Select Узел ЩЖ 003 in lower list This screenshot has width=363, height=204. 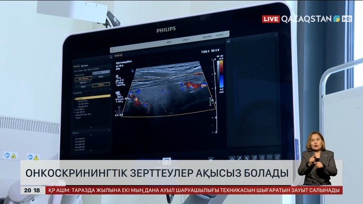[80, 145]
